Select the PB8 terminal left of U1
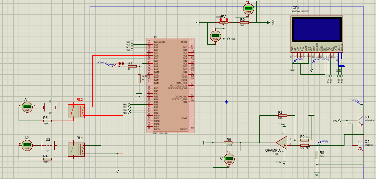This screenshot has width=376, height=179. tap(129, 110)
